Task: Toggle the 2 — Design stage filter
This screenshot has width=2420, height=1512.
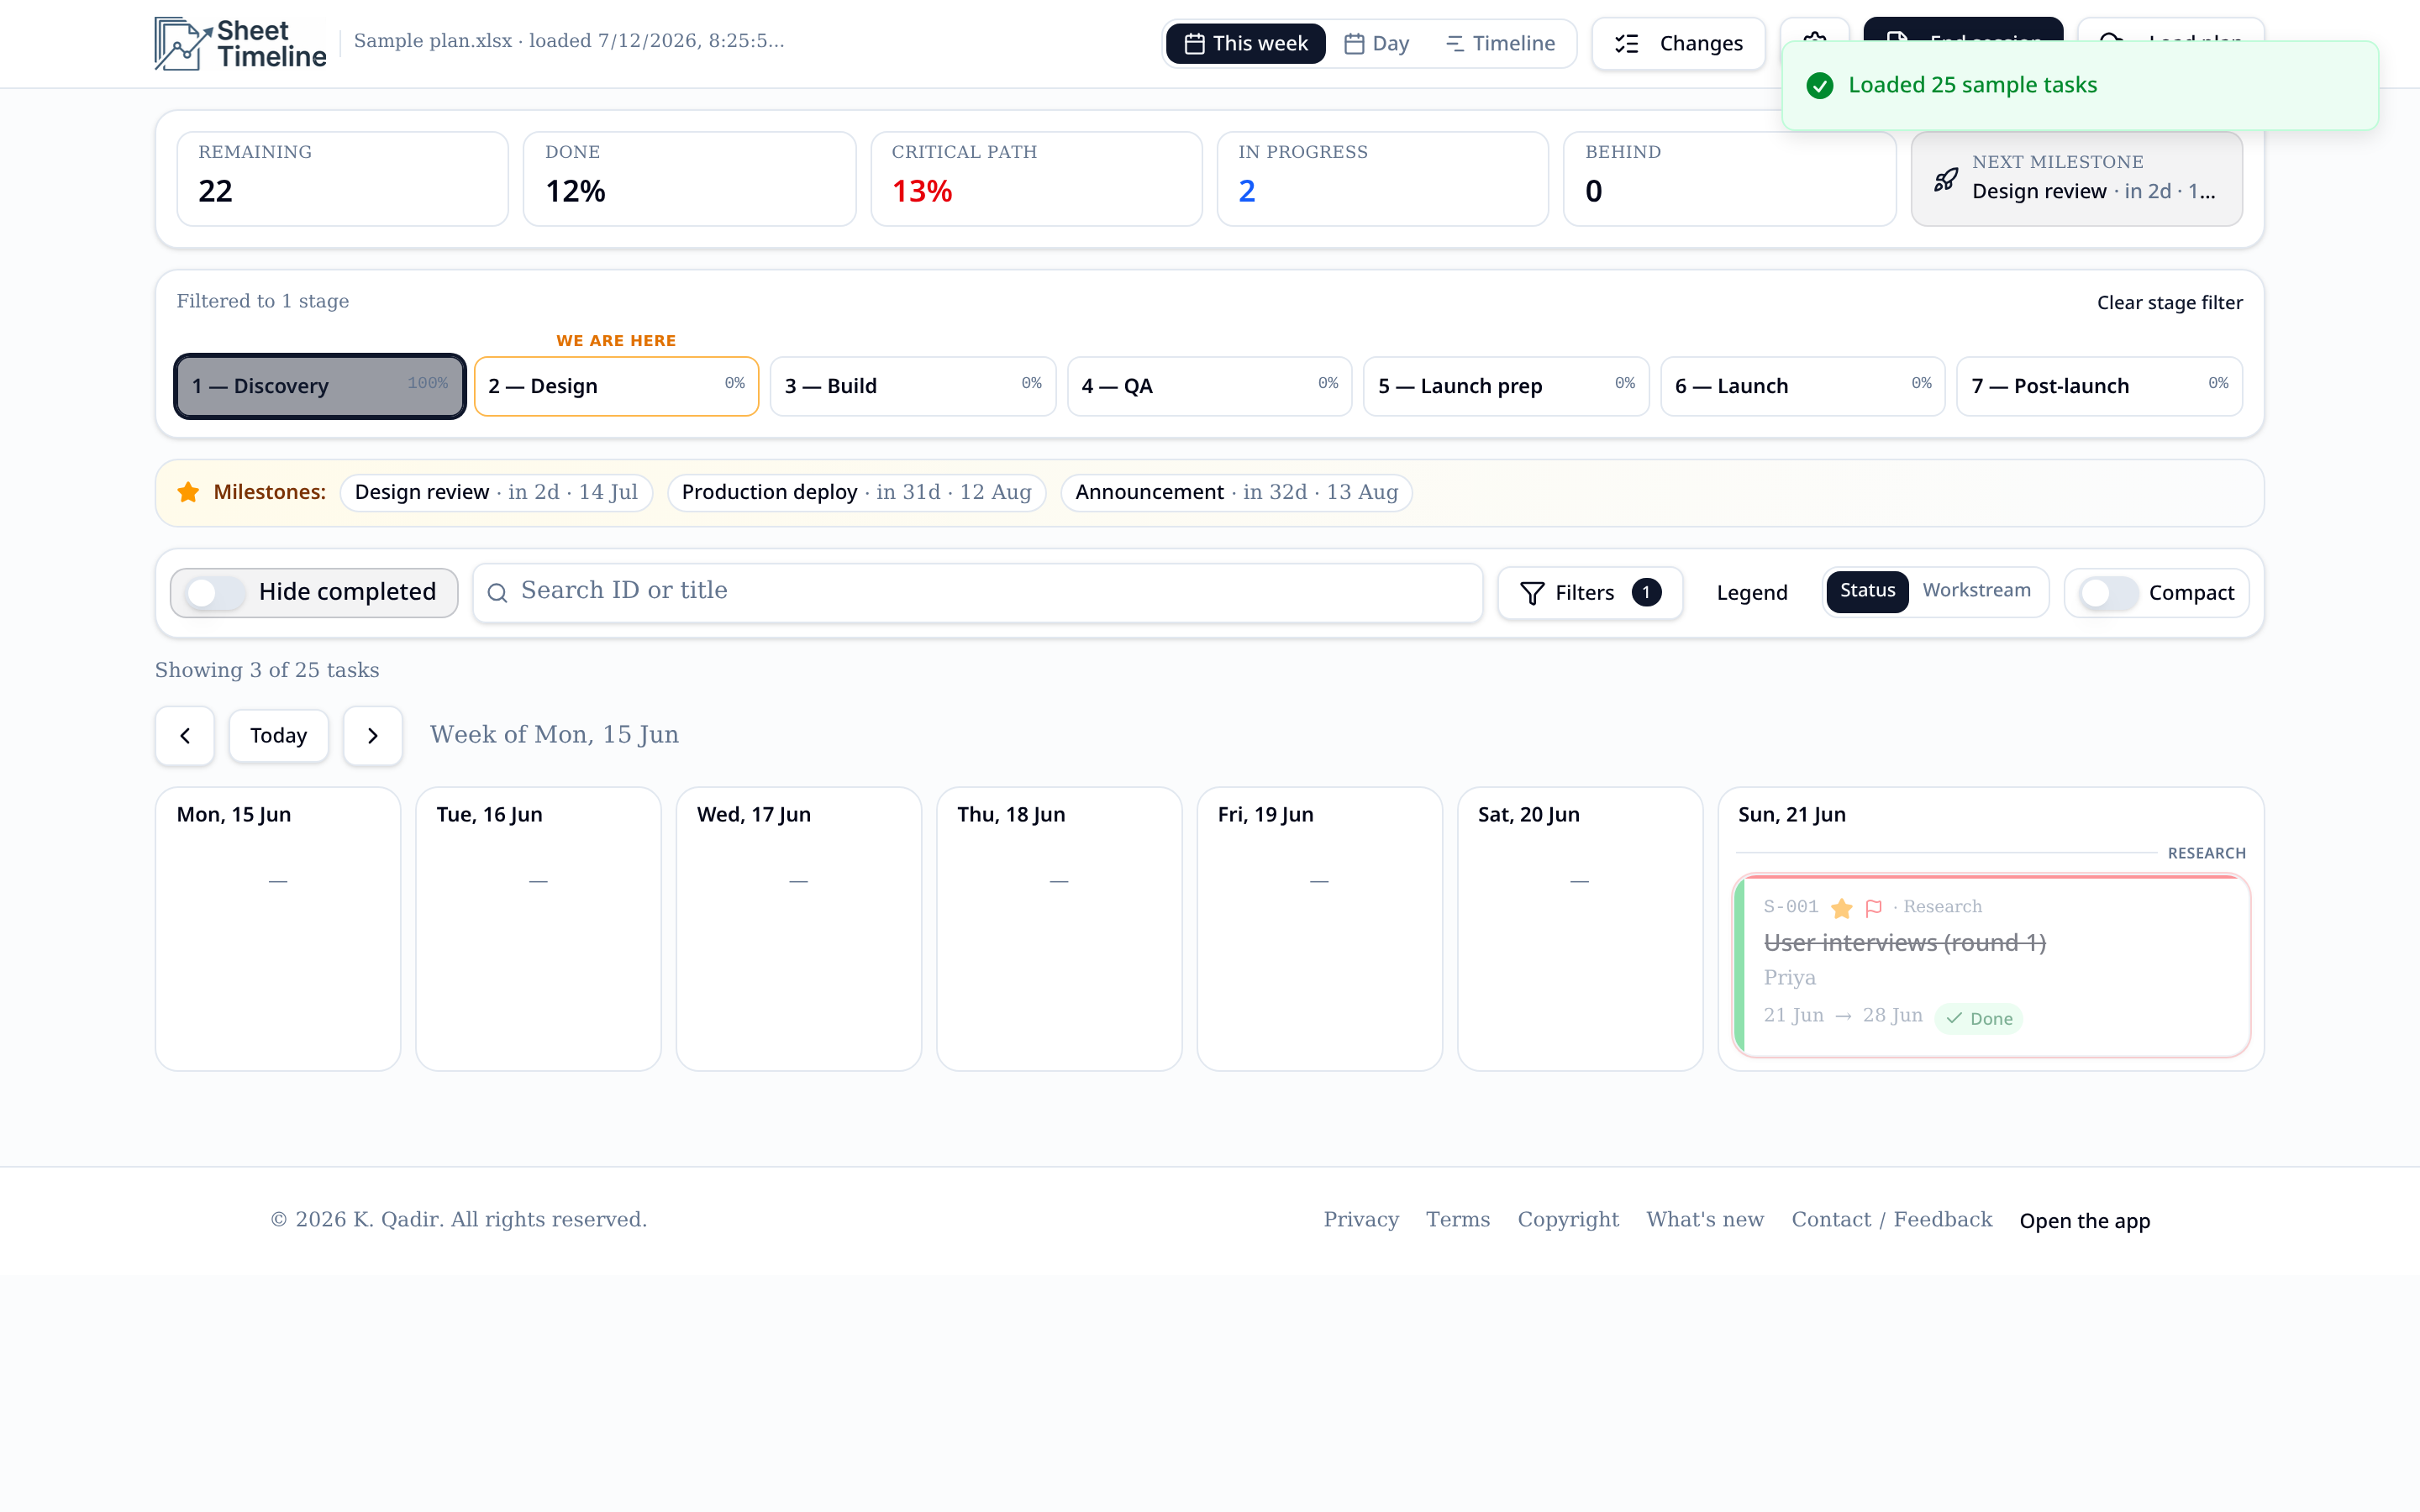Action: 616,386
